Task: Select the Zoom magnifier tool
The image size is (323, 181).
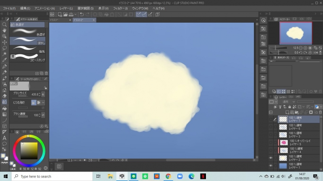Action: tap(4, 24)
